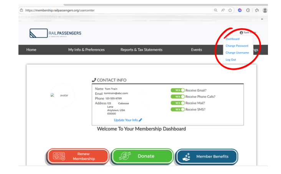
Task: Click the Rail Passengers logo
Action: pyautogui.click(x=56, y=33)
